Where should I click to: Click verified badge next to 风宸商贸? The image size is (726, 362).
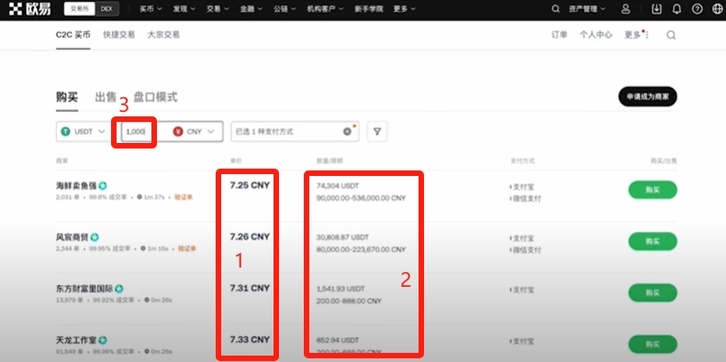[95, 237]
